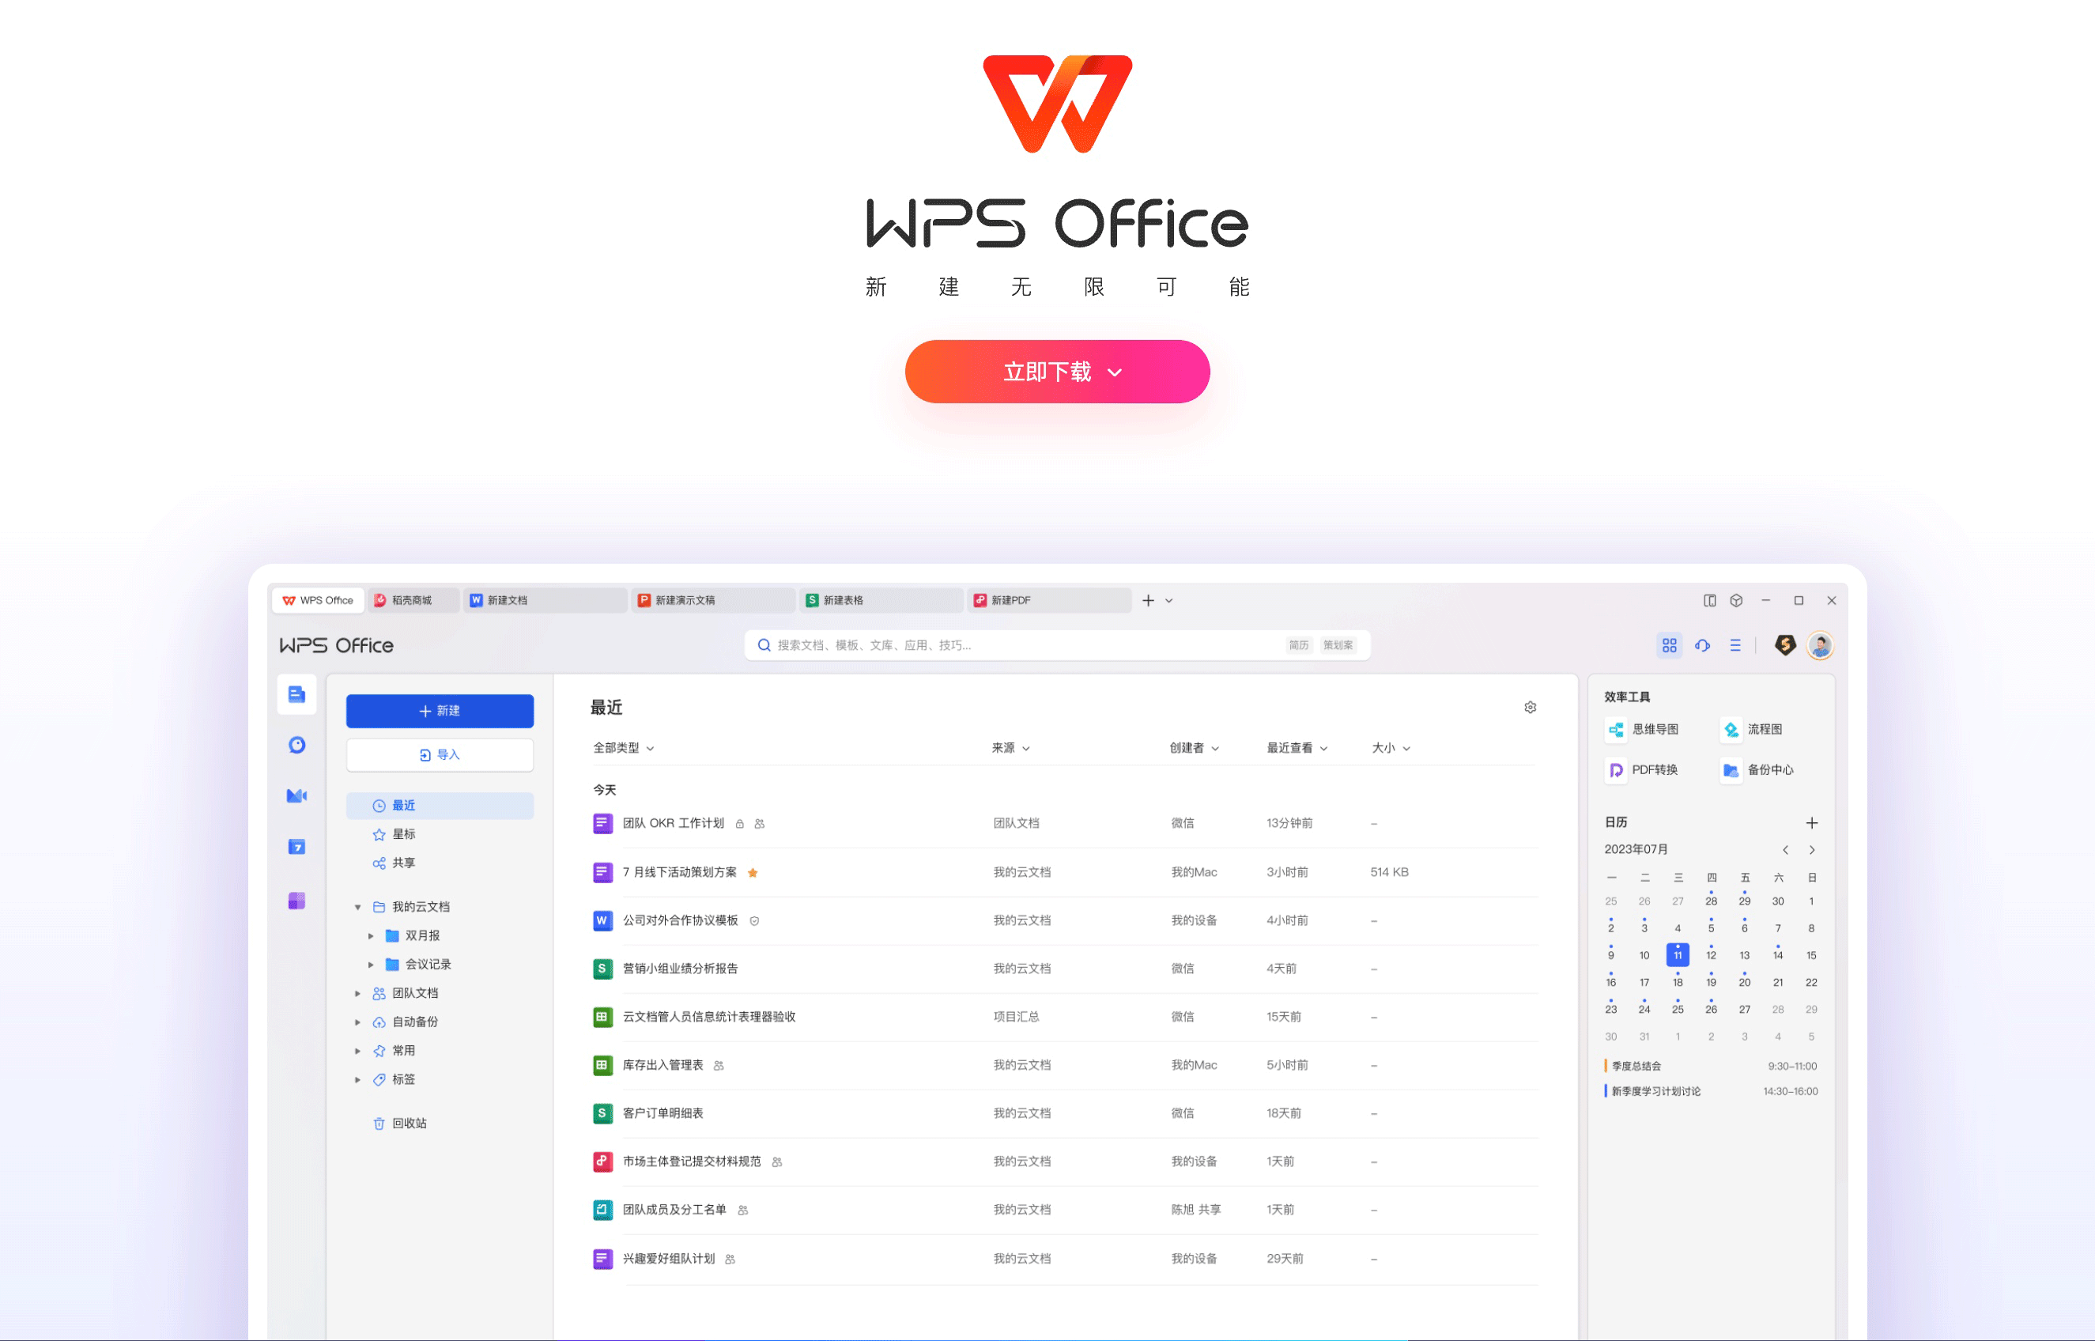
Task: Select date 20 in calendar
Action: tap(1744, 982)
